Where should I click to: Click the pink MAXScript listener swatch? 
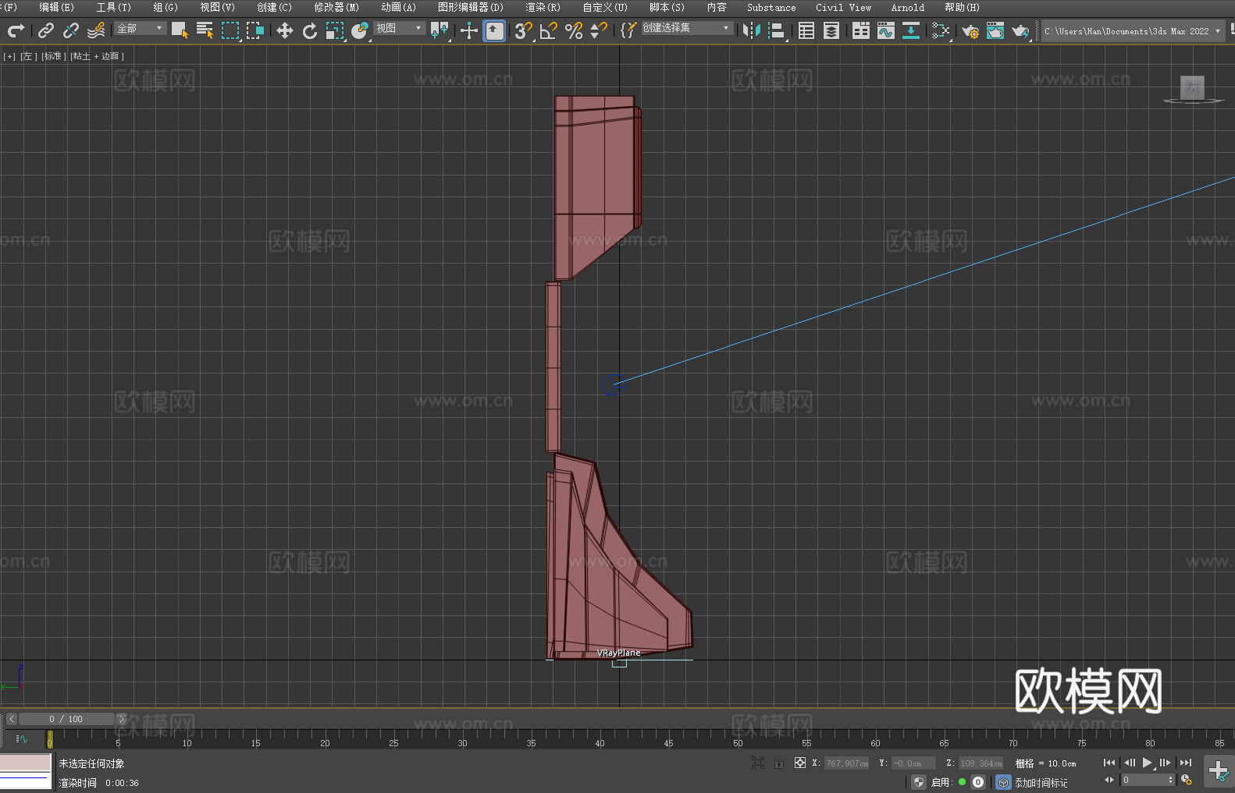click(x=26, y=763)
